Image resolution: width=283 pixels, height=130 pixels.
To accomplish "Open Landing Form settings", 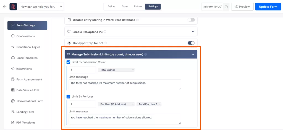I will pos(25,112).
